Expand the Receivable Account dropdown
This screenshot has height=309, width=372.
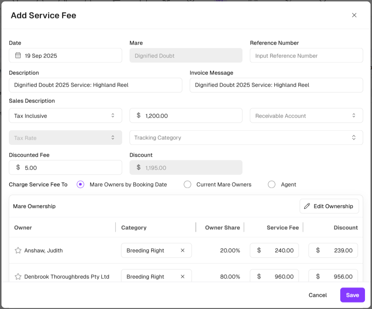[x=306, y=115]
